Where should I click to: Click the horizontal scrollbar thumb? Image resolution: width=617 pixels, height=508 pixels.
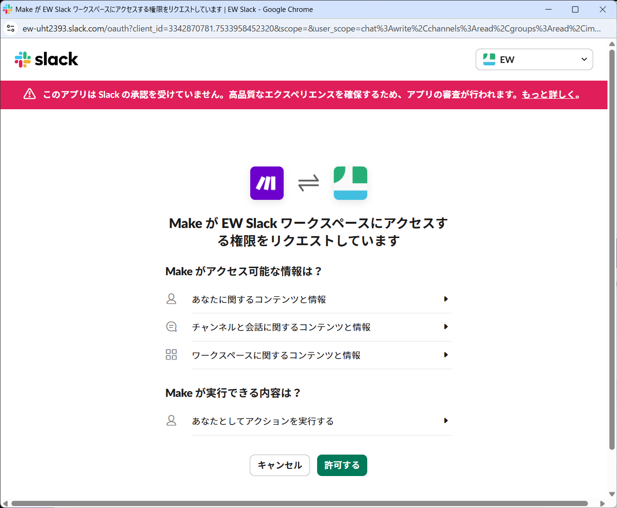point(299,503)
